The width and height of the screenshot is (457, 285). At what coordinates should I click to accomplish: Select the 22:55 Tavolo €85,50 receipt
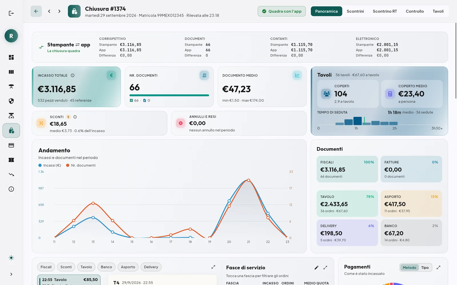point(69,280)
